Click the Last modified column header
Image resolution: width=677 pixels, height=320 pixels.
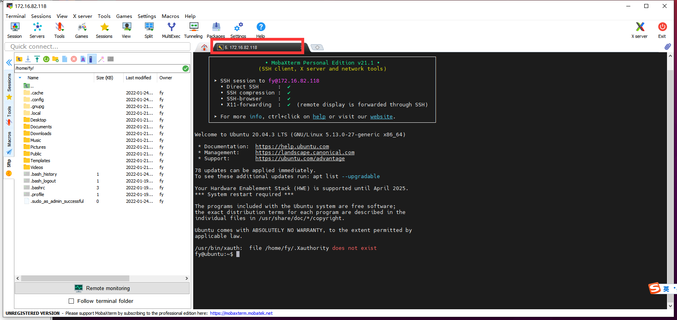139,78
